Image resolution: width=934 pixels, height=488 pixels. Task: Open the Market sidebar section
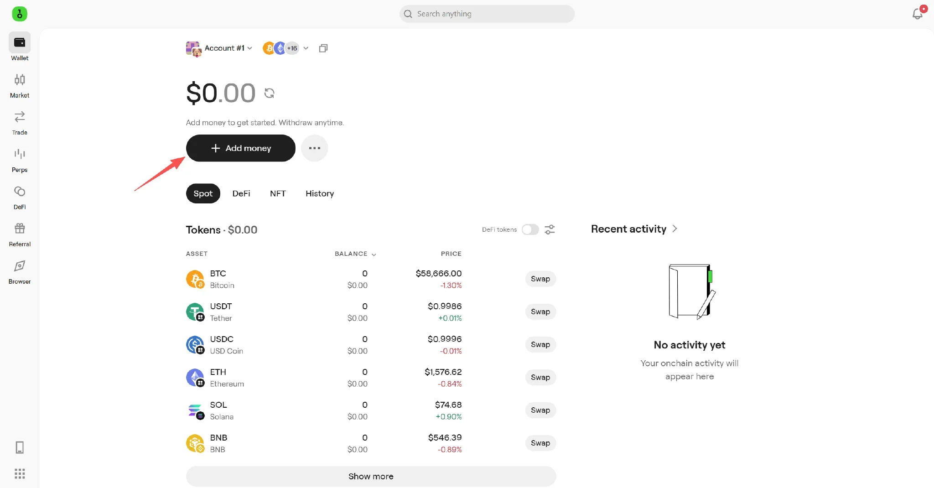(20, 86)
